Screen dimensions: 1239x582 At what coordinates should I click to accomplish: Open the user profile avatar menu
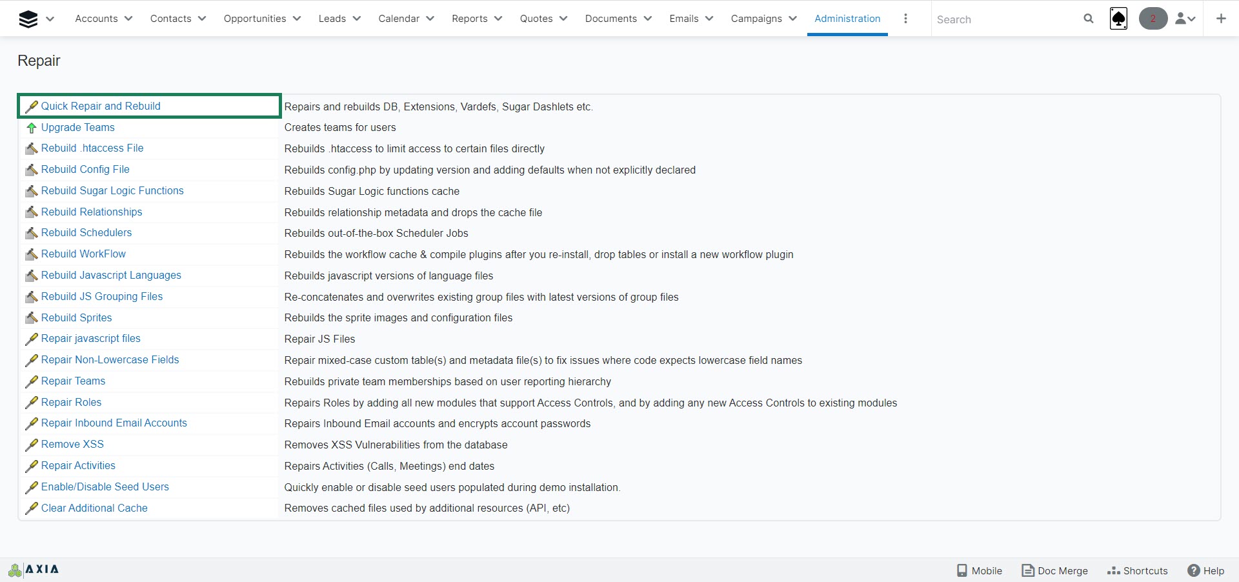coord(1185,19)
